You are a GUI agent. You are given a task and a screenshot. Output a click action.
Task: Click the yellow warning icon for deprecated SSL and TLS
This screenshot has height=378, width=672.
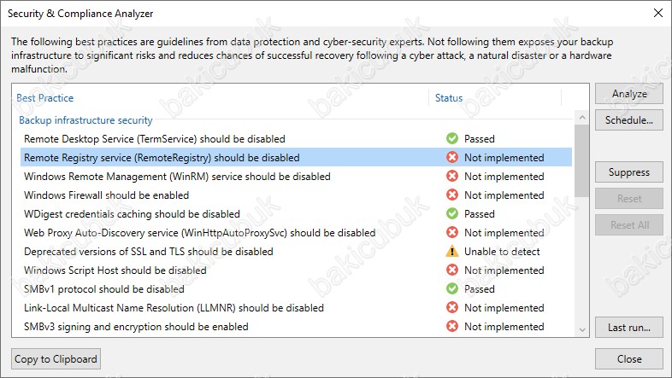[452, 252]
